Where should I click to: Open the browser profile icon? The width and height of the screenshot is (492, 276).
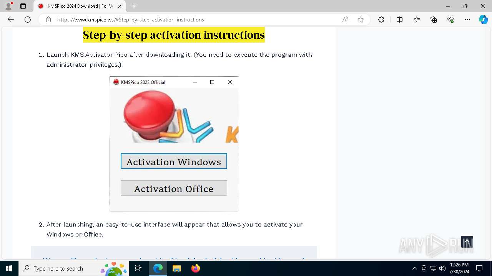8,6
